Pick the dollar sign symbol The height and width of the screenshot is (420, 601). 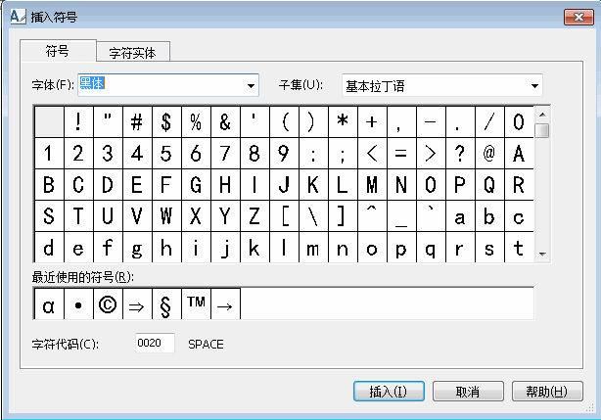point(166,121)
